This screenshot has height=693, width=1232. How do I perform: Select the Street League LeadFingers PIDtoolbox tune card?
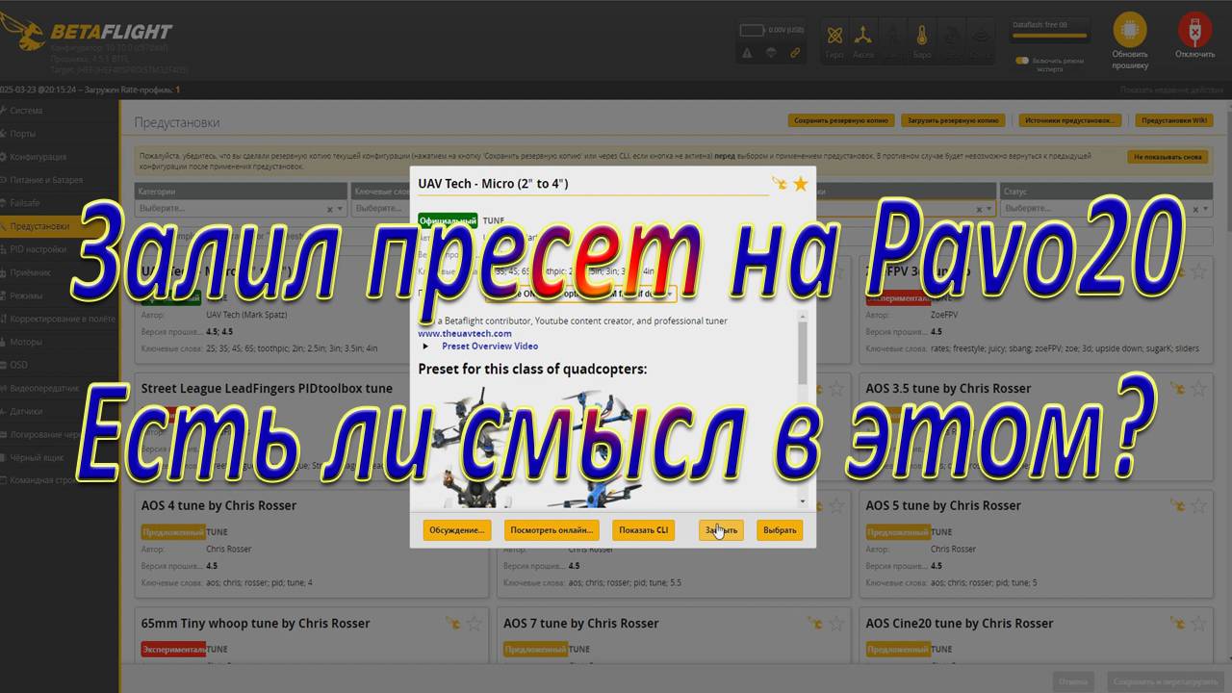[x=311, y=426]
